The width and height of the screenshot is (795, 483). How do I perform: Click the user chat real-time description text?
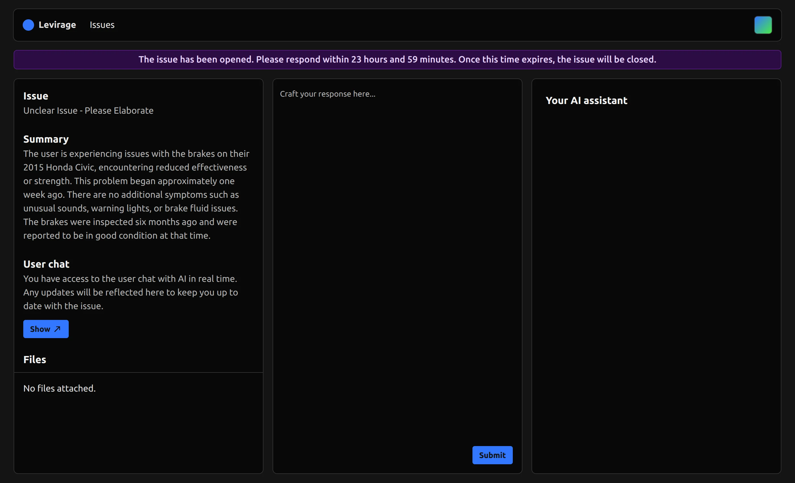pos(130,292)
